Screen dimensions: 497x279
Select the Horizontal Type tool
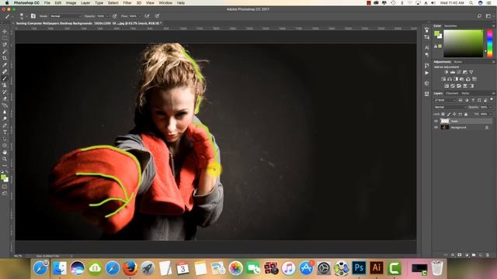point(5,133)
